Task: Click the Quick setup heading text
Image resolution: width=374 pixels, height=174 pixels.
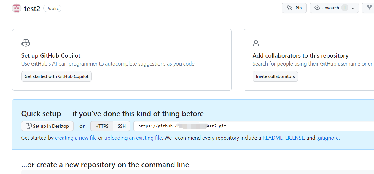Action: click(x=112, y=114)
